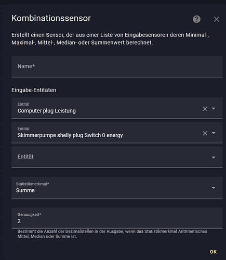Expand dropdown arrow for Computer plug Leistung
Screen dimensions: 226x260
click(x=214, y=109)
